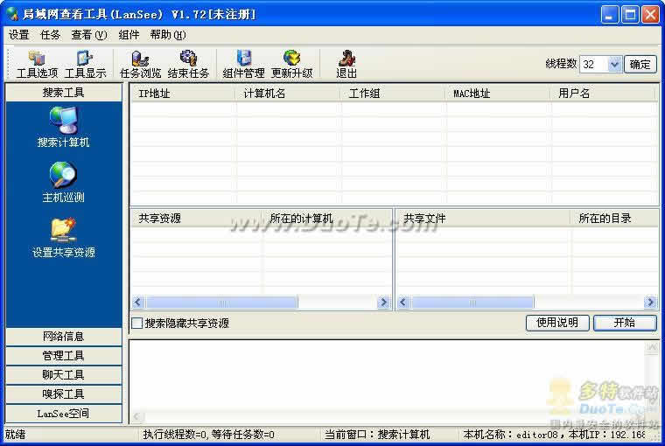
Task: Expand the 网络信息 panel
Action: click(x=64, y=337)
